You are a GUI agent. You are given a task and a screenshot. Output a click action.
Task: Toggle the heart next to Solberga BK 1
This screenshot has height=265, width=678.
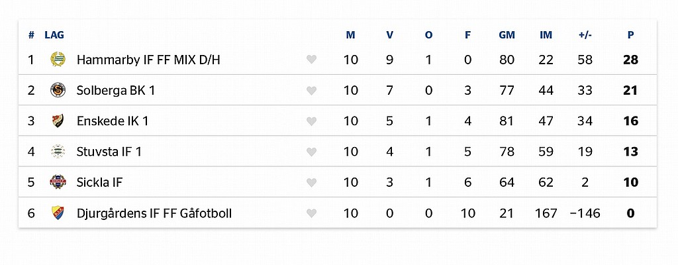pos(311,91)
